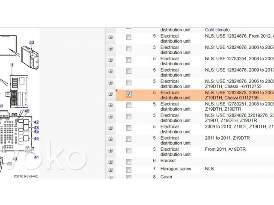Image resolution: width=274 pixels, height=205 pixels.
Task: Tick checkbox for 12783254, 2008 to 2008 row
Action: [128, 60]
